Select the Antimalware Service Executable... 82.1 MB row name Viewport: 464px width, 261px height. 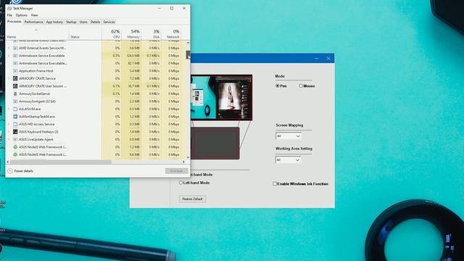(43, 63)
